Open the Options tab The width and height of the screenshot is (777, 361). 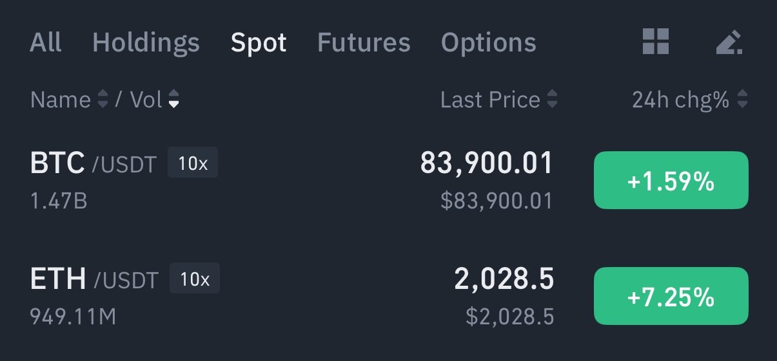(488, 42)
